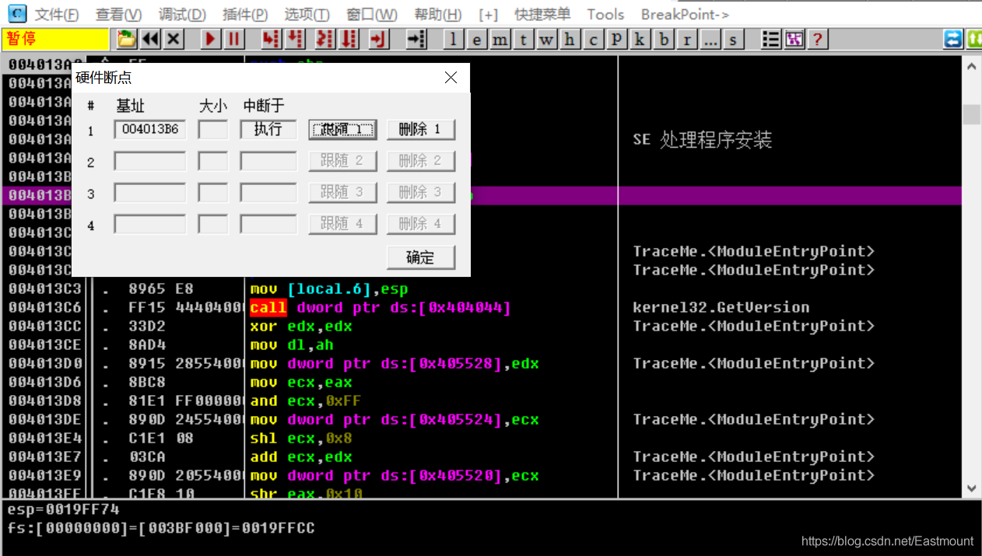The height and width of the screenshot is (556, 982).
Task: Open run trace with ... button
Action: coord(710,39)
